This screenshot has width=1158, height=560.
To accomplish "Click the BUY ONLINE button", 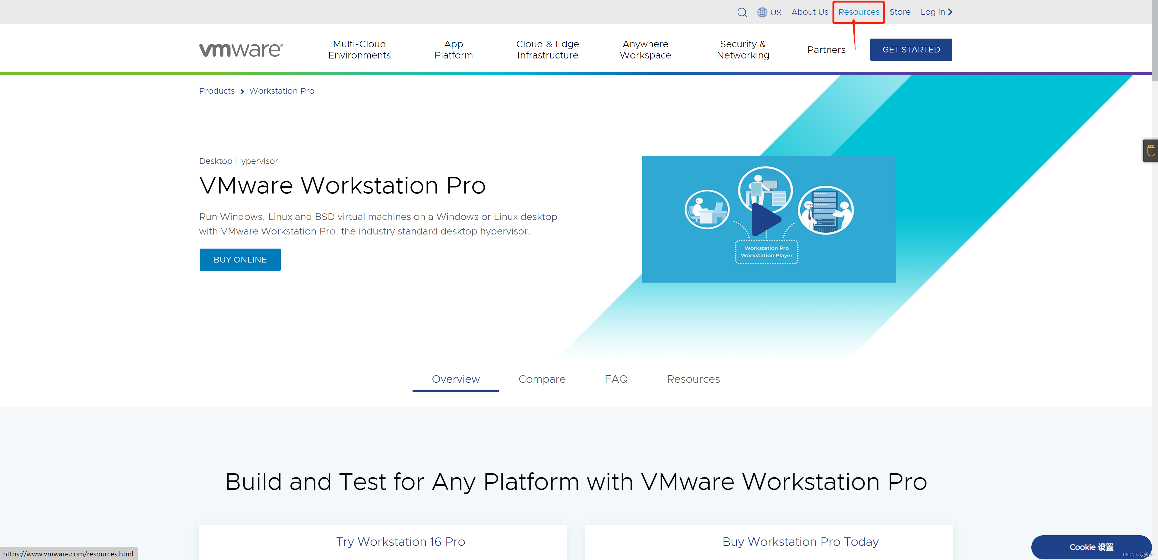I will tap(240, 260).
